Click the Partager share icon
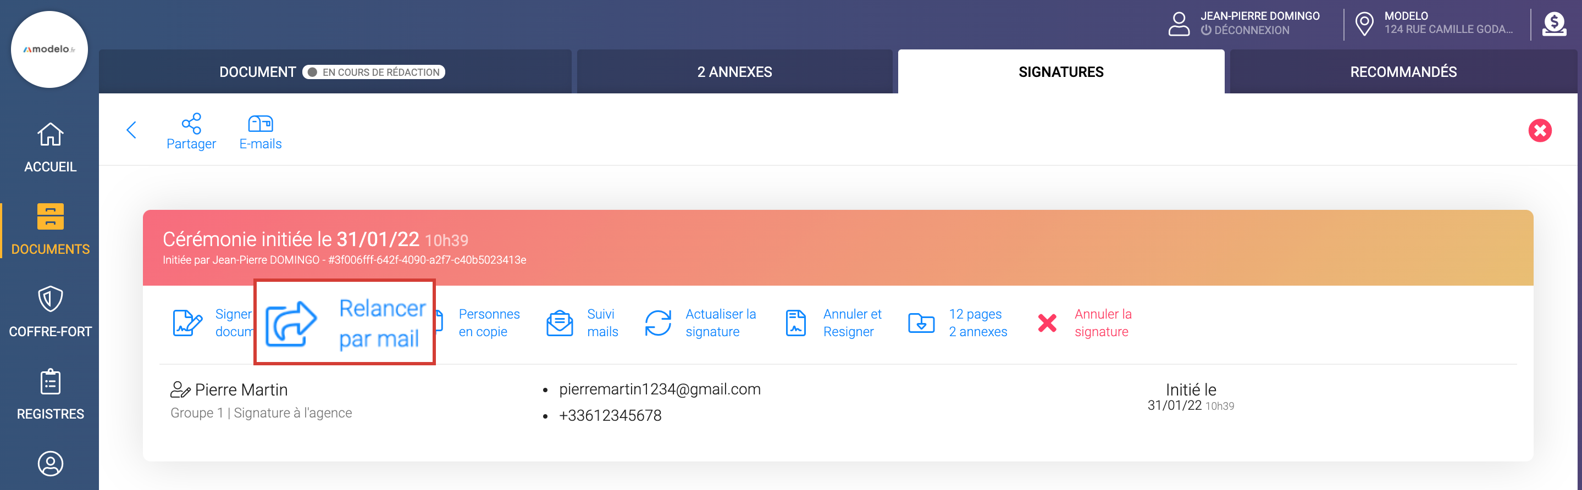 (x=191, y=124)
